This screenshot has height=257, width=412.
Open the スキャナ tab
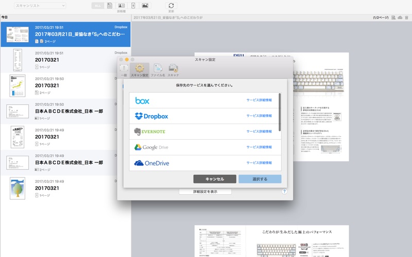coord(174,70)
